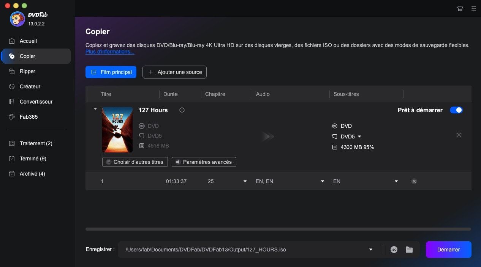This screenshot has width=481, height=267.
Task: Click the 127 Hours title text
Action: (153, 110)
